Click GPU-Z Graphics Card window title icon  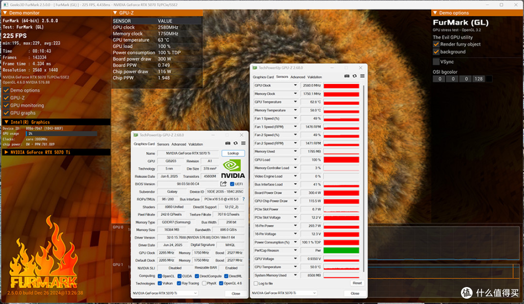pos(136,135)
